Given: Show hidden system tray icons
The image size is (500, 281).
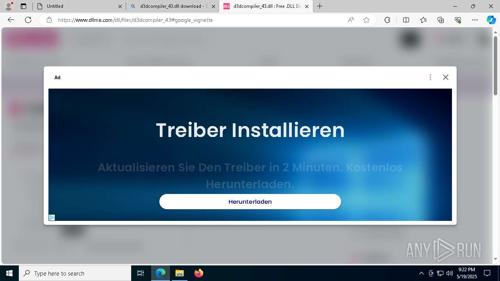Looking at the screenshot, I should coord(421,273).
